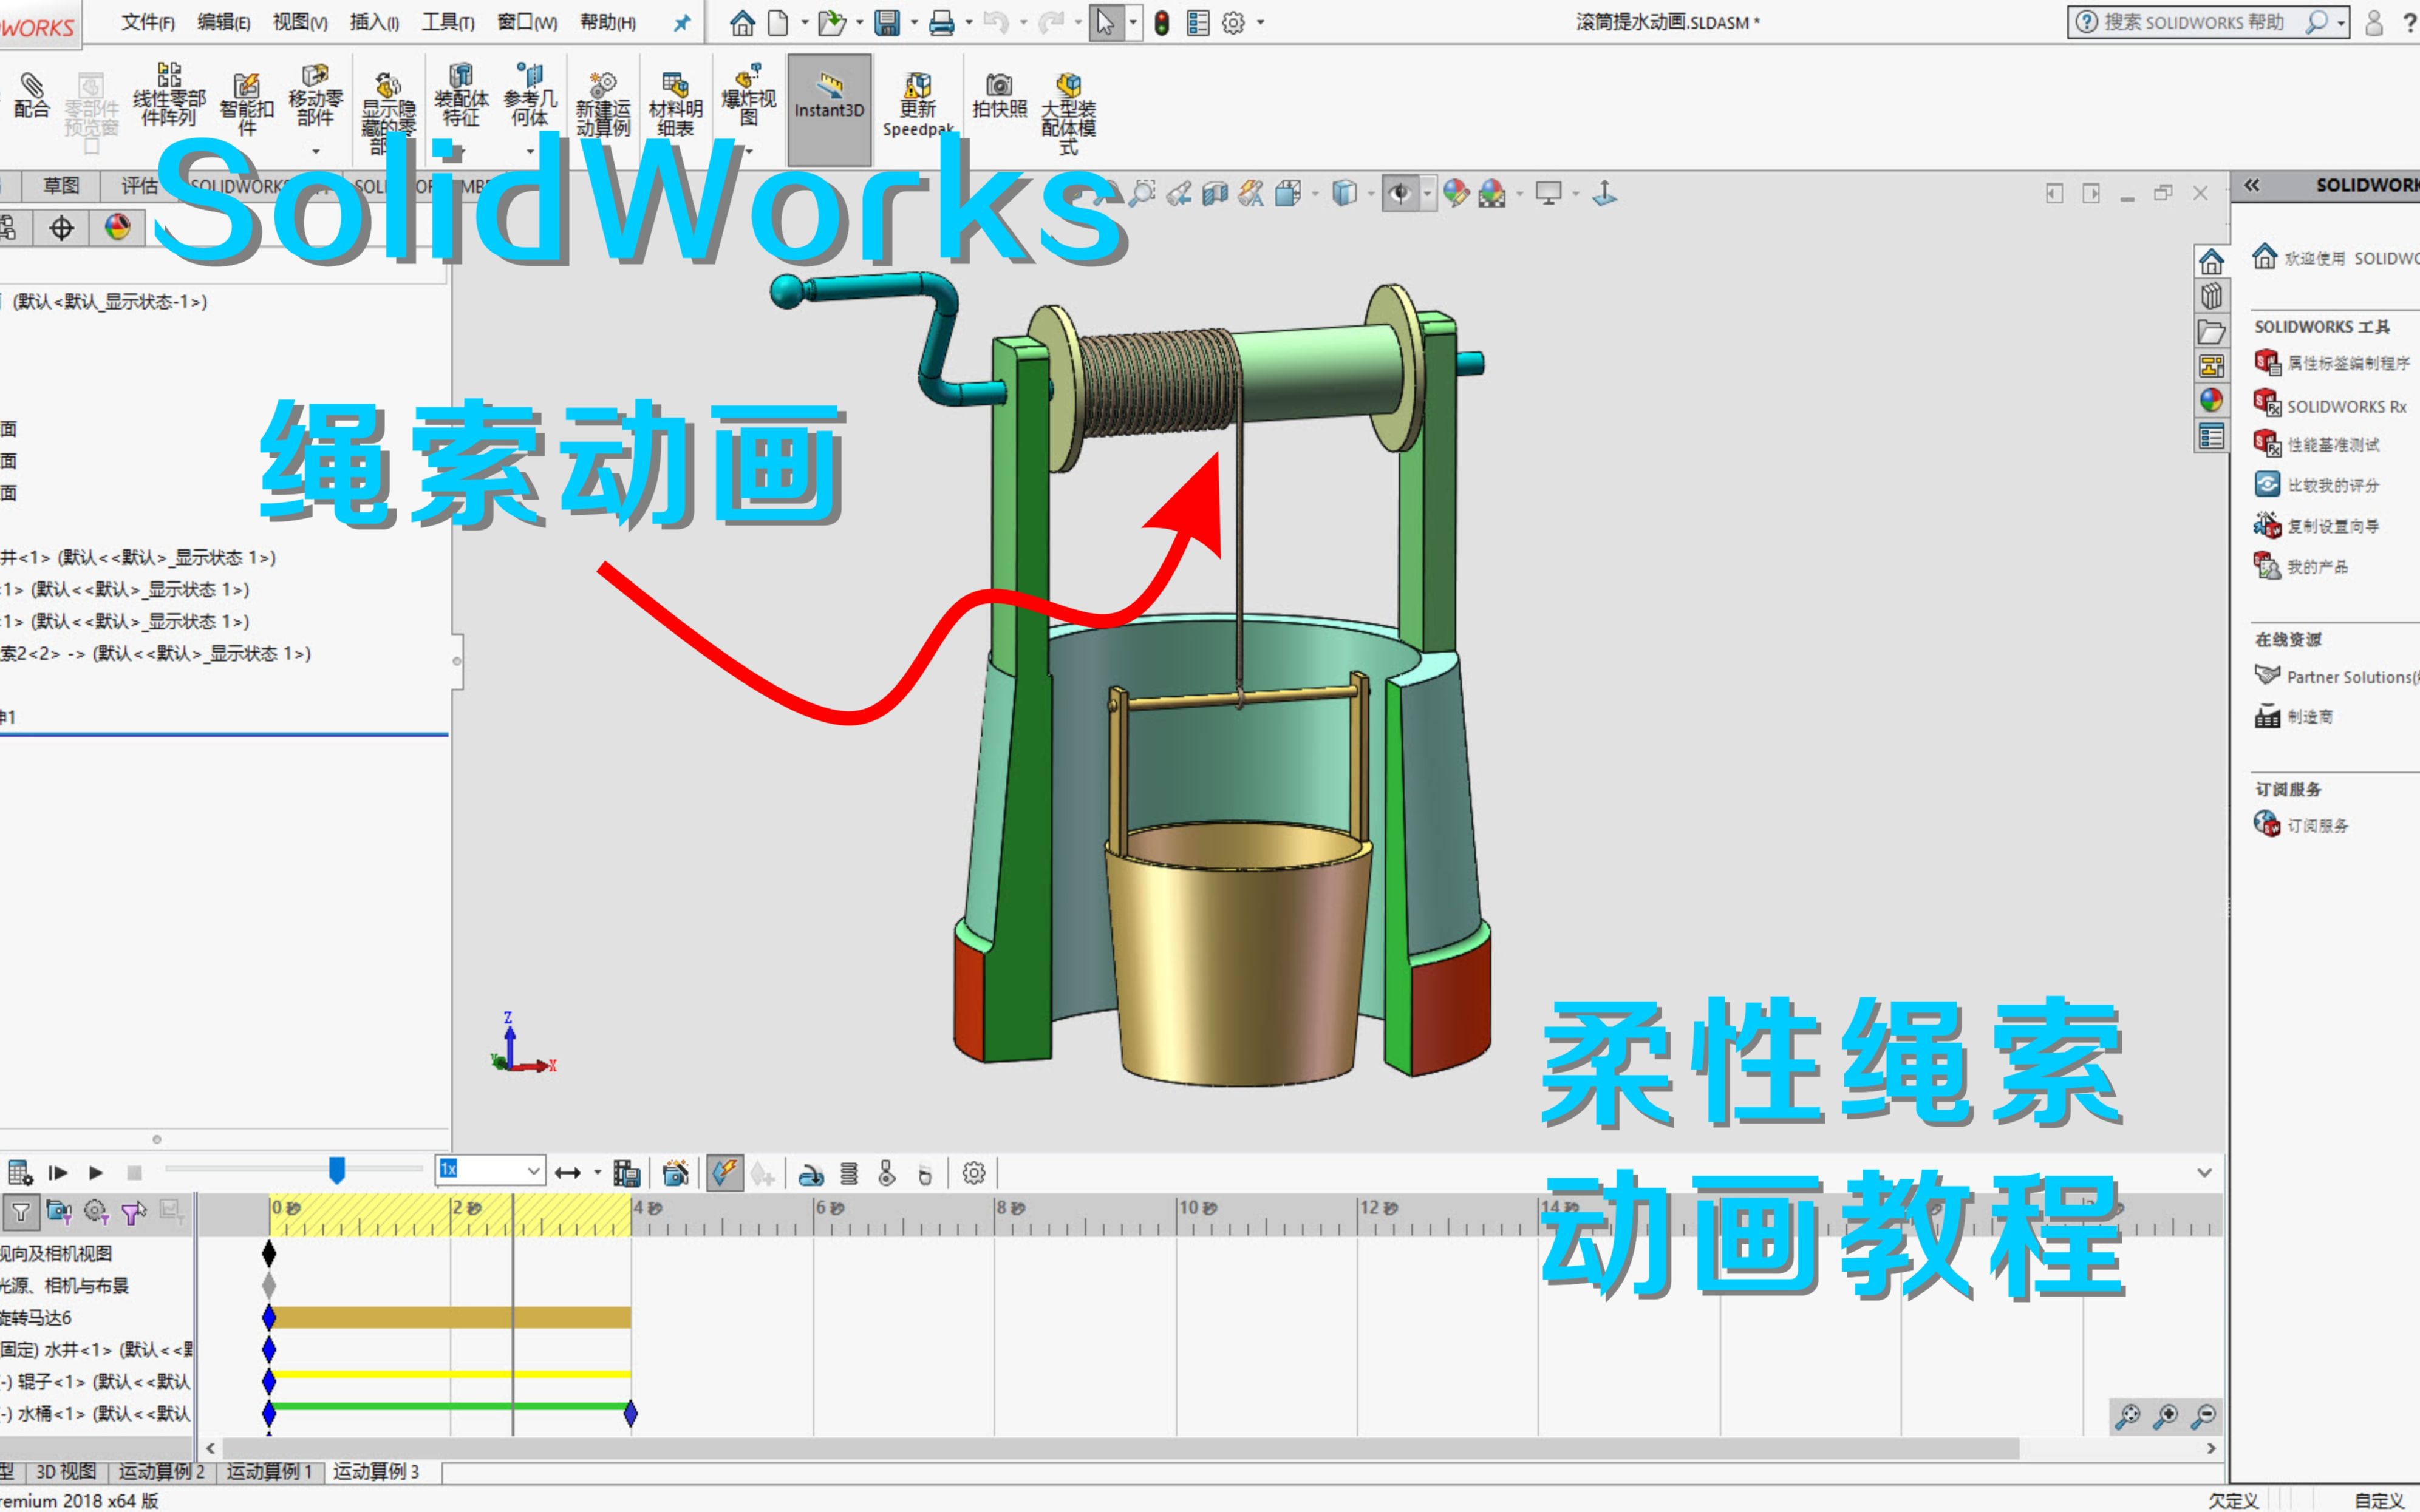Image resolution: width=2420 pixels, height=1512 pixels.
Task: Toggle Filter Driving gear icon
Action: [x=96, y=1212]
